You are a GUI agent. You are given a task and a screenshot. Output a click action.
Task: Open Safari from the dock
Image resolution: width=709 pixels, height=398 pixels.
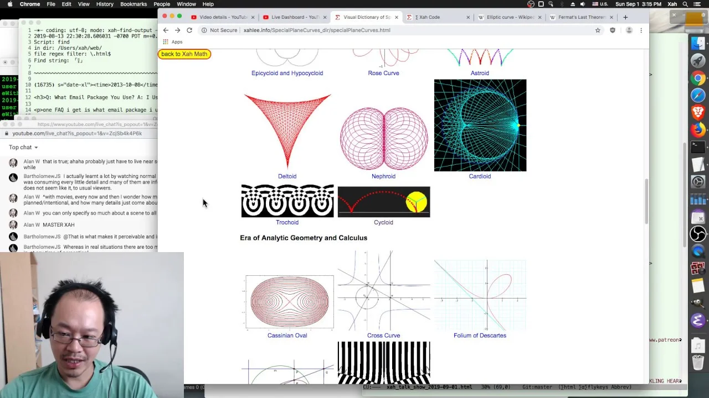point(698,96)
